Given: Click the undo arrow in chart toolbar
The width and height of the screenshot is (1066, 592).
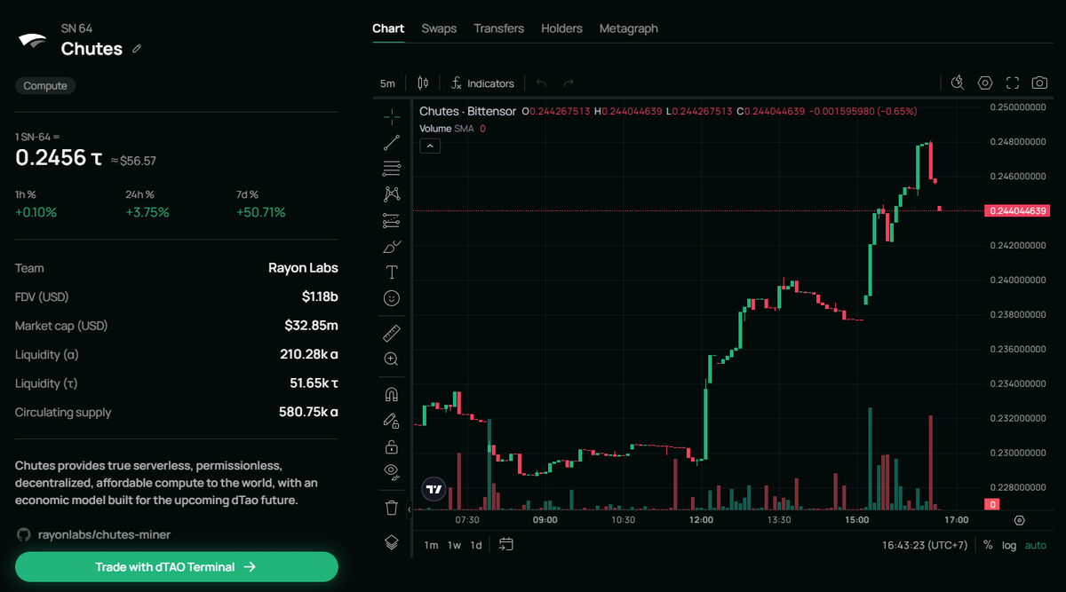Looking at the screenshot, I should (541, 83).
